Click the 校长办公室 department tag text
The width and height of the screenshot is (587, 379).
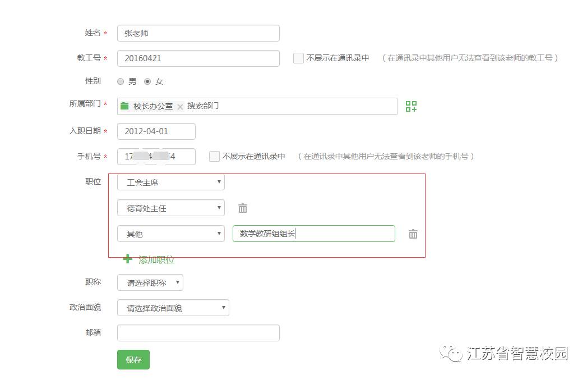point(153,106)
